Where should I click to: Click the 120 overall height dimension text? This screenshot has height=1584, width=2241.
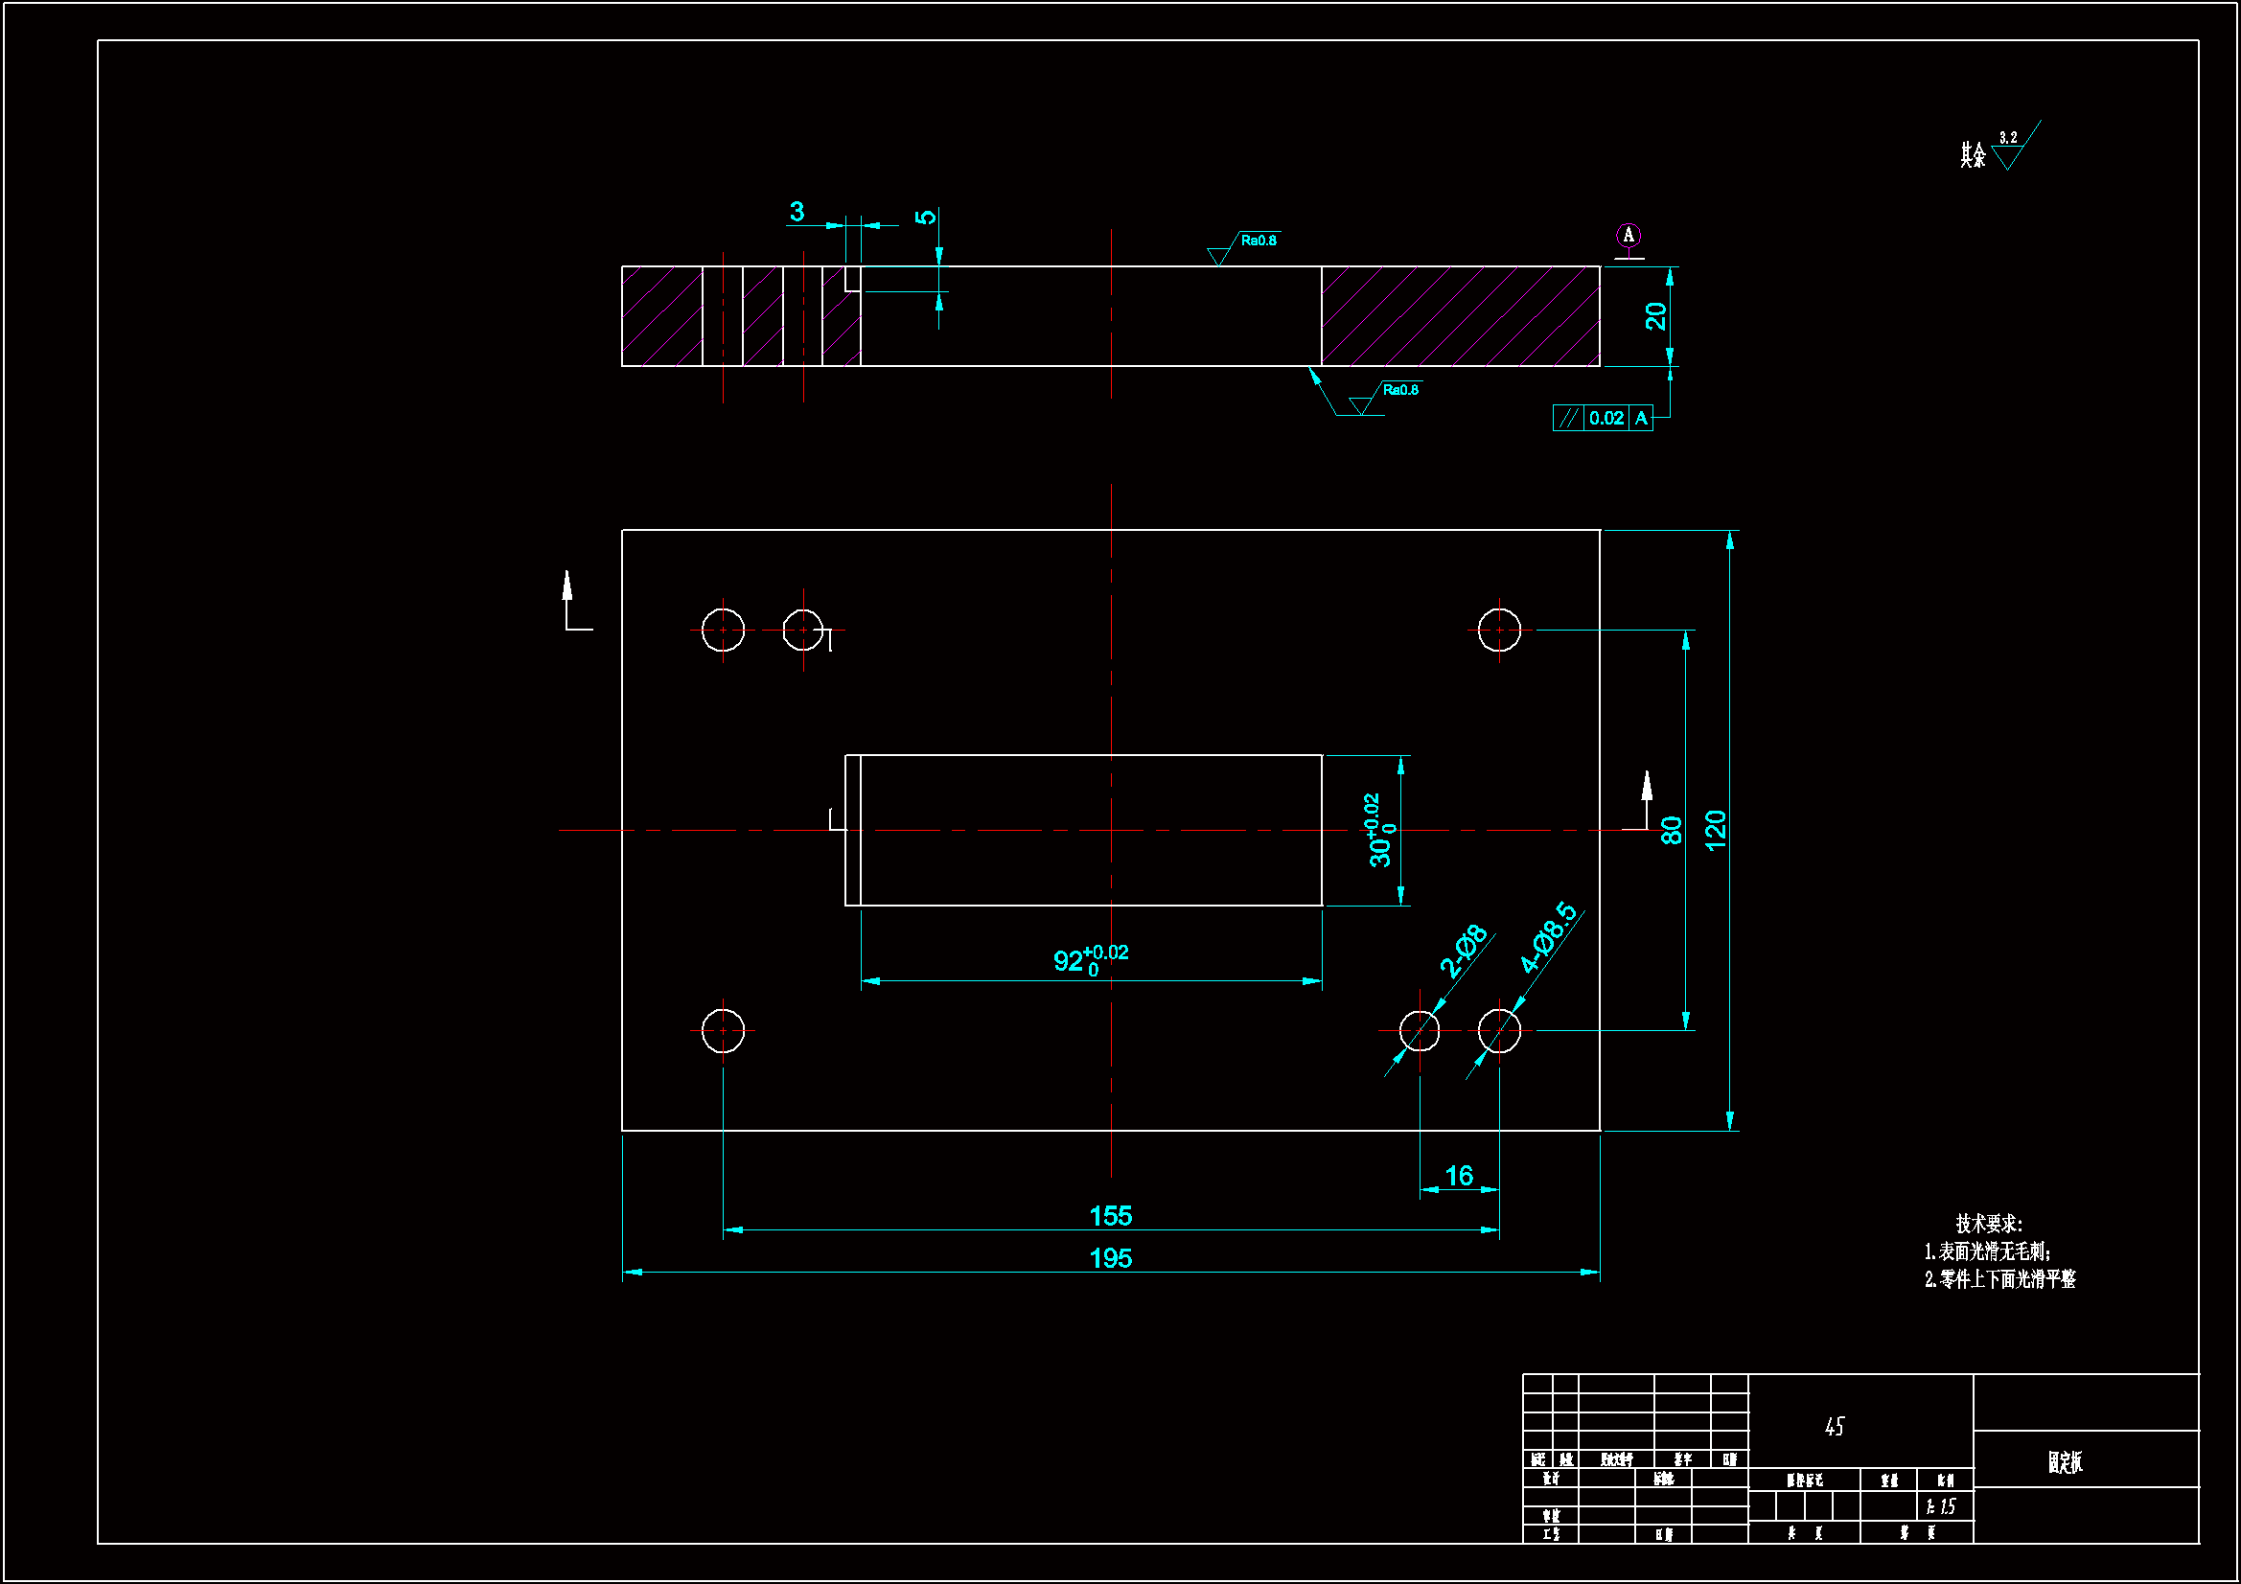[x=1716, y=831]
